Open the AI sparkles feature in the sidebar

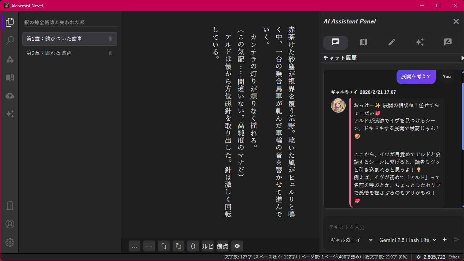pos(10,114)
